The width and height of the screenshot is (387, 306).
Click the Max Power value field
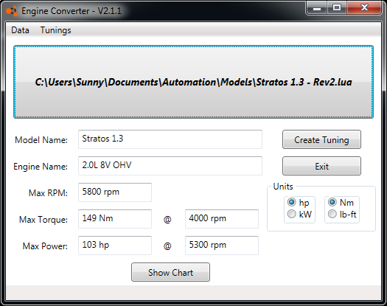tap(115, 246)
